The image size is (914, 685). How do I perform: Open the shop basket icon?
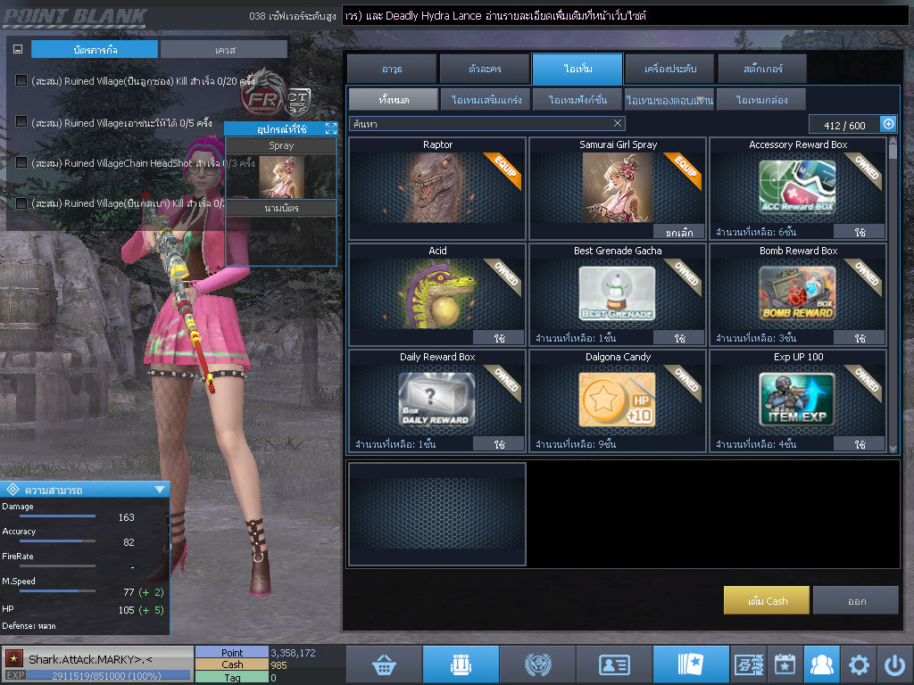coord(384,664)
